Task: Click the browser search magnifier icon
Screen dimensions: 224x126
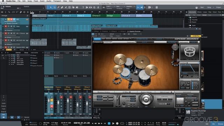Action: coord(223,12)
